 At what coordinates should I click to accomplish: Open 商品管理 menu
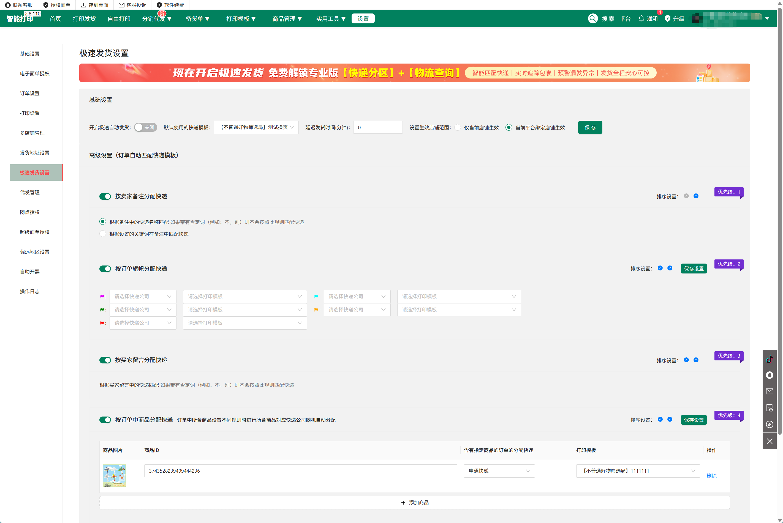click(x=287, y=19)
